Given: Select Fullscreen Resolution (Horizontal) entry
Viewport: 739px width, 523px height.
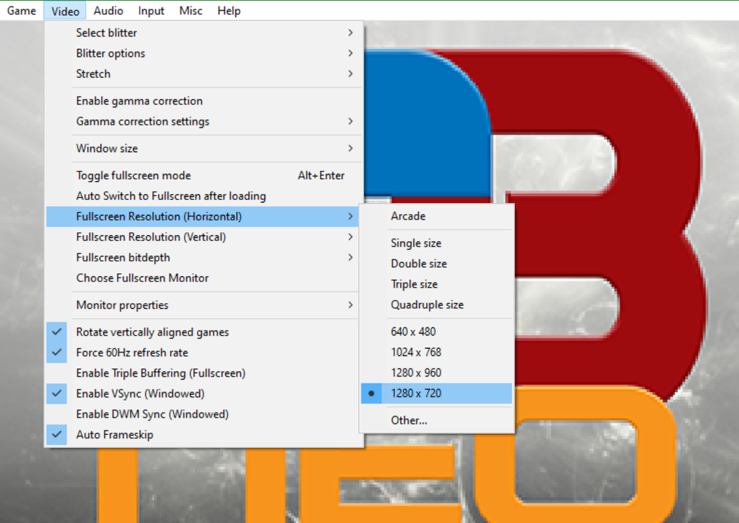Looking at the screenshot, I should coord(204,216).
